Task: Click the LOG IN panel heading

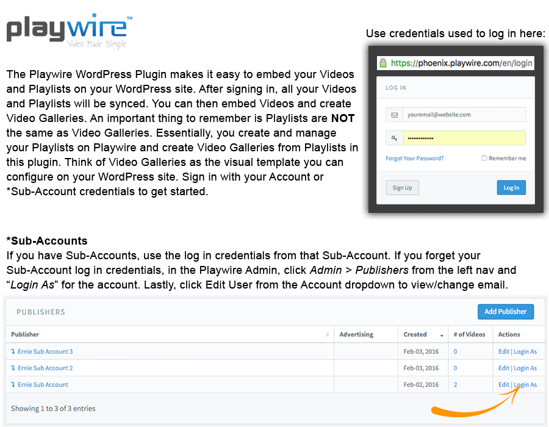Action: [396, 88]
